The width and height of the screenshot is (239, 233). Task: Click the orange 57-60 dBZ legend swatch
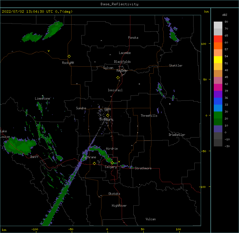pyautogui.click(x=218, y=46)
